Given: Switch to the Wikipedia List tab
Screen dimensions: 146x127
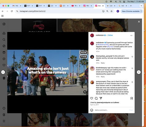Looking at the screenshot, I should pyautogui.click(x=111, y=6).
